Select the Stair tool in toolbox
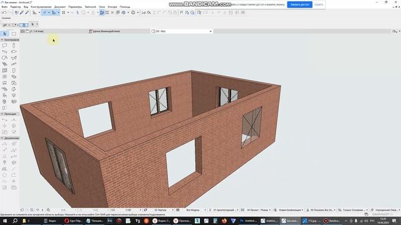This screenshot has width=401, height=225. [4, 64]
